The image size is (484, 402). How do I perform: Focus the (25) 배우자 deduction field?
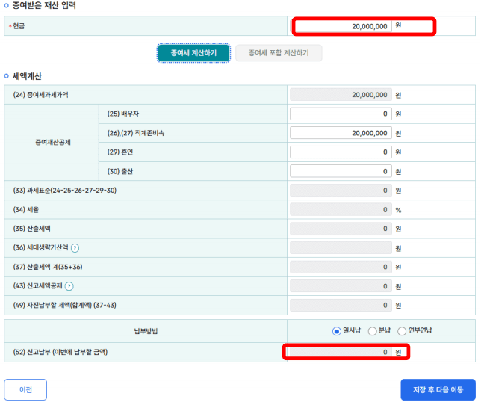[341, 114]
